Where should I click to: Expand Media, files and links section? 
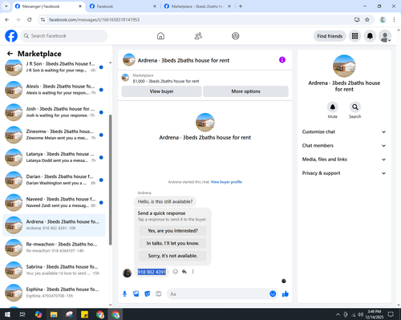(x=344, y=160)
